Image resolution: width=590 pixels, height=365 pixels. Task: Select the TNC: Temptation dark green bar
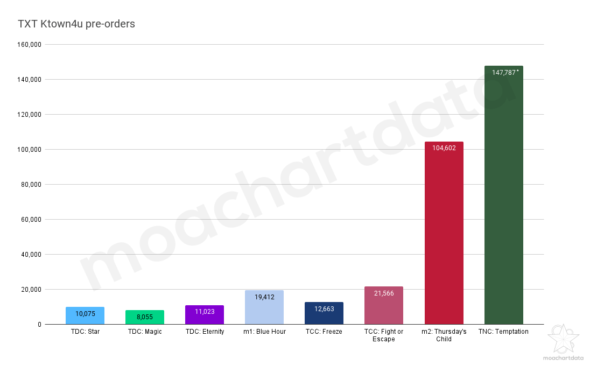(503, 195)
